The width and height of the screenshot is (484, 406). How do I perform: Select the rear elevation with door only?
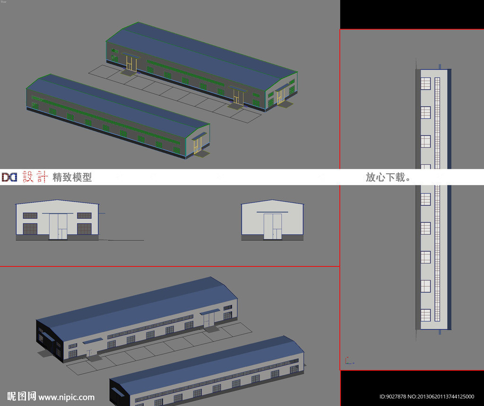pos(272,220)
